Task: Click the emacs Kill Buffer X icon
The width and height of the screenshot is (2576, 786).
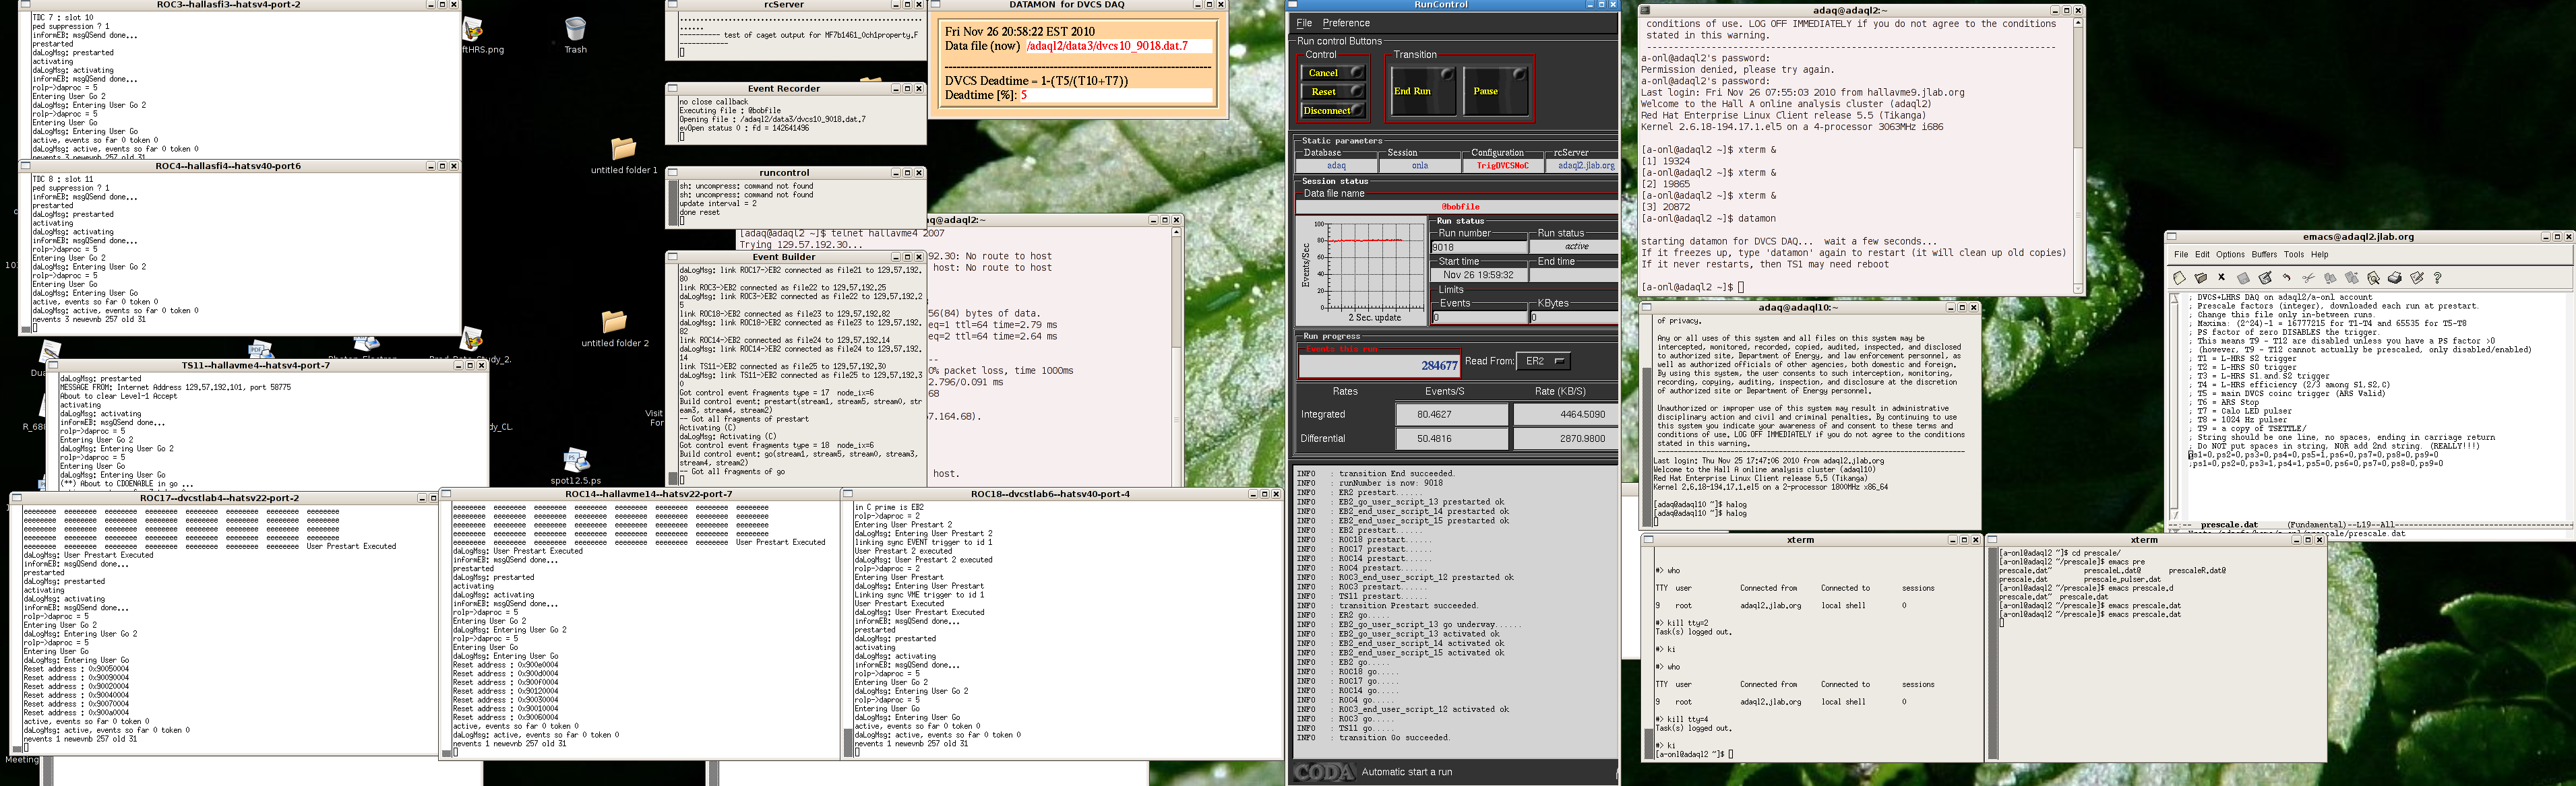Action: 2222,277
